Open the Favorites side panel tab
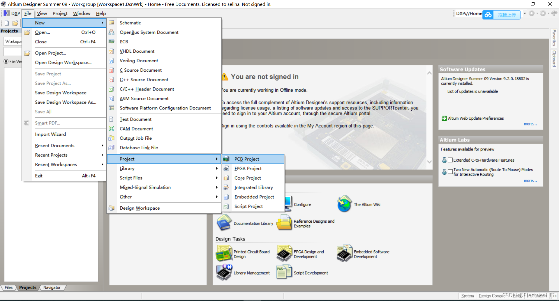This screenshot has height=301, width=559. [554, 38]
